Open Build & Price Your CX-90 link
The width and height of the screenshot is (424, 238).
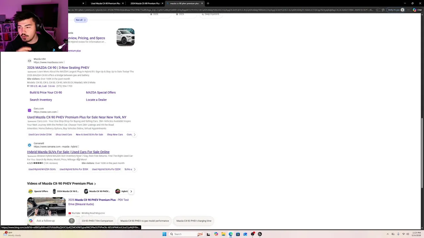(x=46, y=93)
